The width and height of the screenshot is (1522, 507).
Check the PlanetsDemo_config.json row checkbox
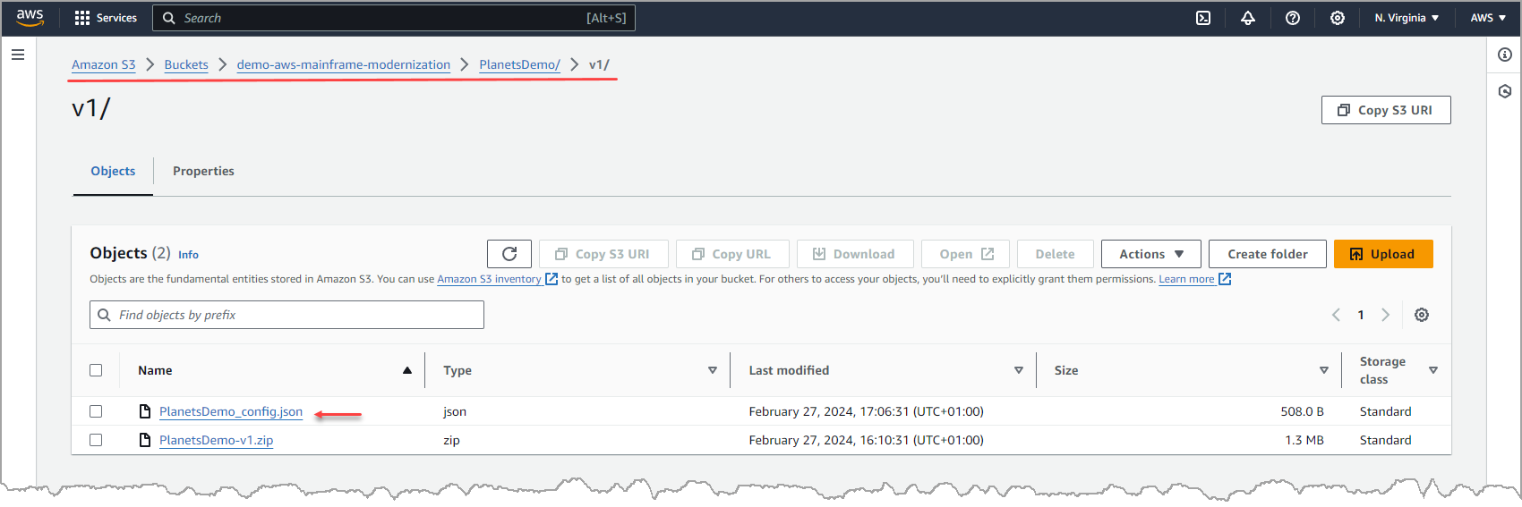pyautogui.click(x=96, y=411)
